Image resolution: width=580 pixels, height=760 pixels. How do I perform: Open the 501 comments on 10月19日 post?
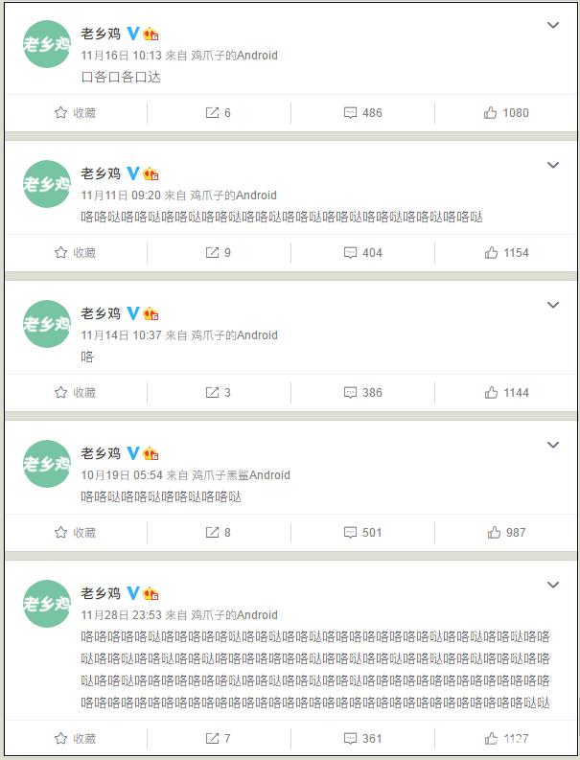pyautogui.click(x=362, y=532)
